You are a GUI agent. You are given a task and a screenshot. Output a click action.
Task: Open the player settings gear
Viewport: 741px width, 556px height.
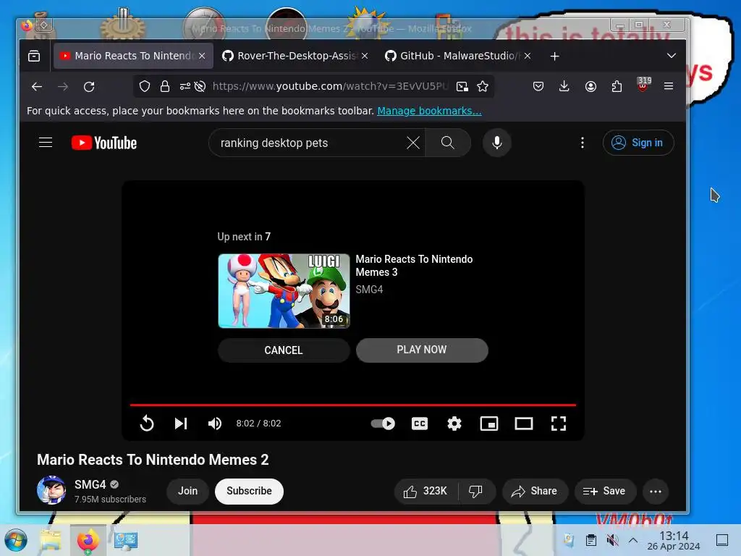coord(454,423)
